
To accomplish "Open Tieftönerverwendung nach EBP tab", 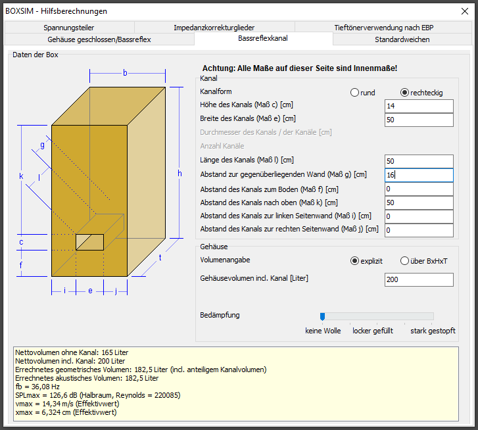I will (x=383, y=28).
